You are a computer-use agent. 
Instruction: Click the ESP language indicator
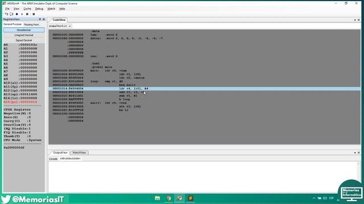[x=331, y=198]
